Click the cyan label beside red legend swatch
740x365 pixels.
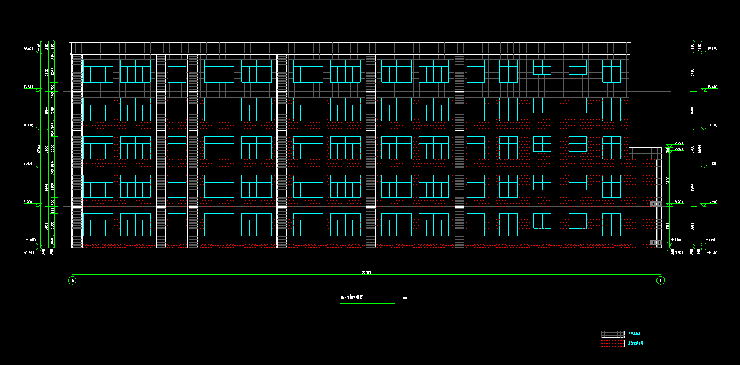[x=636, y=344]
